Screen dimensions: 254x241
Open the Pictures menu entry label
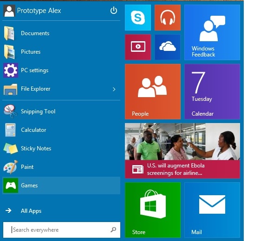[31, 52]
